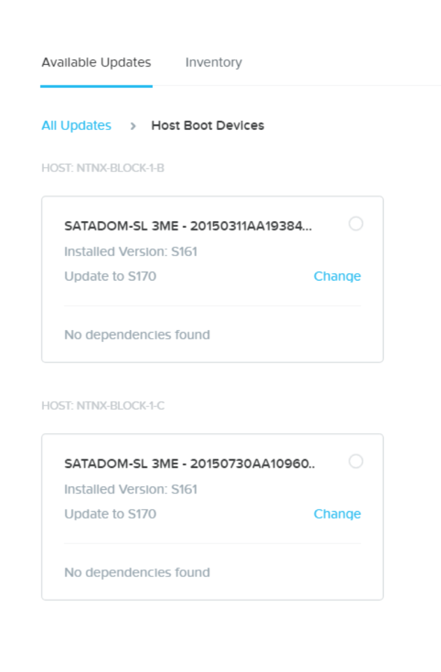This screenshot has width=441, height=672.
Task: Switch to the Inventory tab
Action: click(x=214, y=64)
